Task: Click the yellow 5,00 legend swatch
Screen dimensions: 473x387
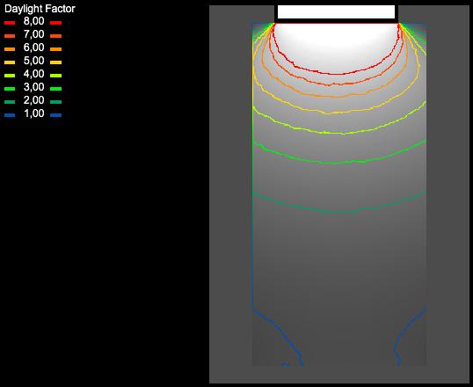Action: 10,62
